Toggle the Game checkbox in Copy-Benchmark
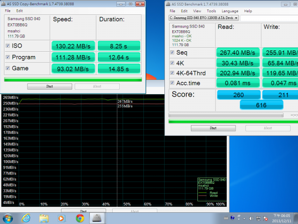Viewport: 298px width, 224px height. click(7, 68)
